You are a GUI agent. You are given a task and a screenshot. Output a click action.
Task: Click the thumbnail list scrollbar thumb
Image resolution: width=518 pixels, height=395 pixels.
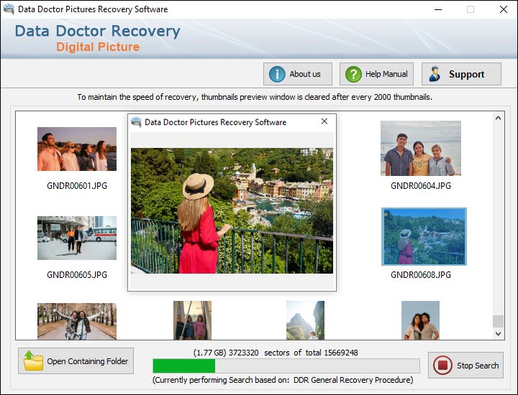point(498,321)
